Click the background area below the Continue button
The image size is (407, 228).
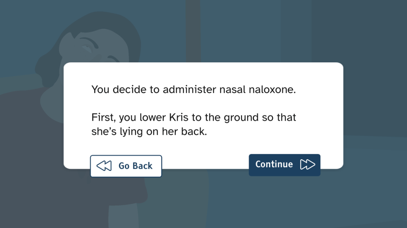(284, 199)
